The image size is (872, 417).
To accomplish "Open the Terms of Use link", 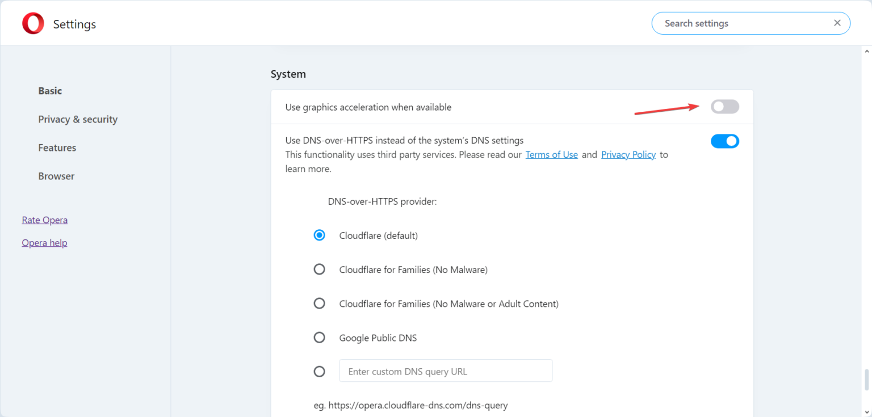I will click(552, 154).
